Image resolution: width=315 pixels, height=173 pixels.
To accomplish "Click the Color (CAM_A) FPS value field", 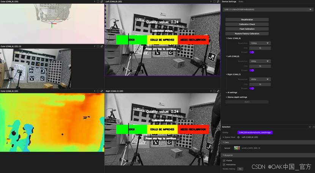I will point(260,48).
